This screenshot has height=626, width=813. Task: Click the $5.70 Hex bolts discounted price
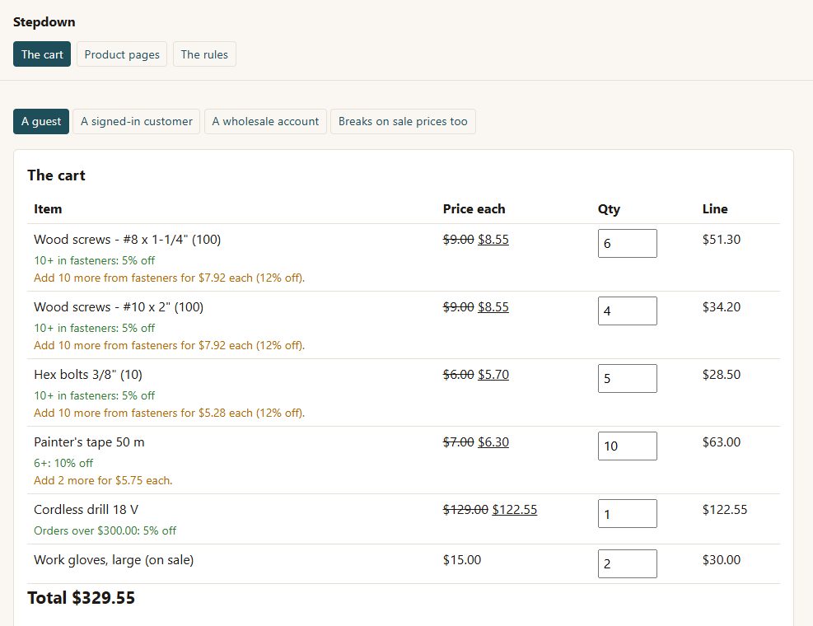tap(493, 375)
